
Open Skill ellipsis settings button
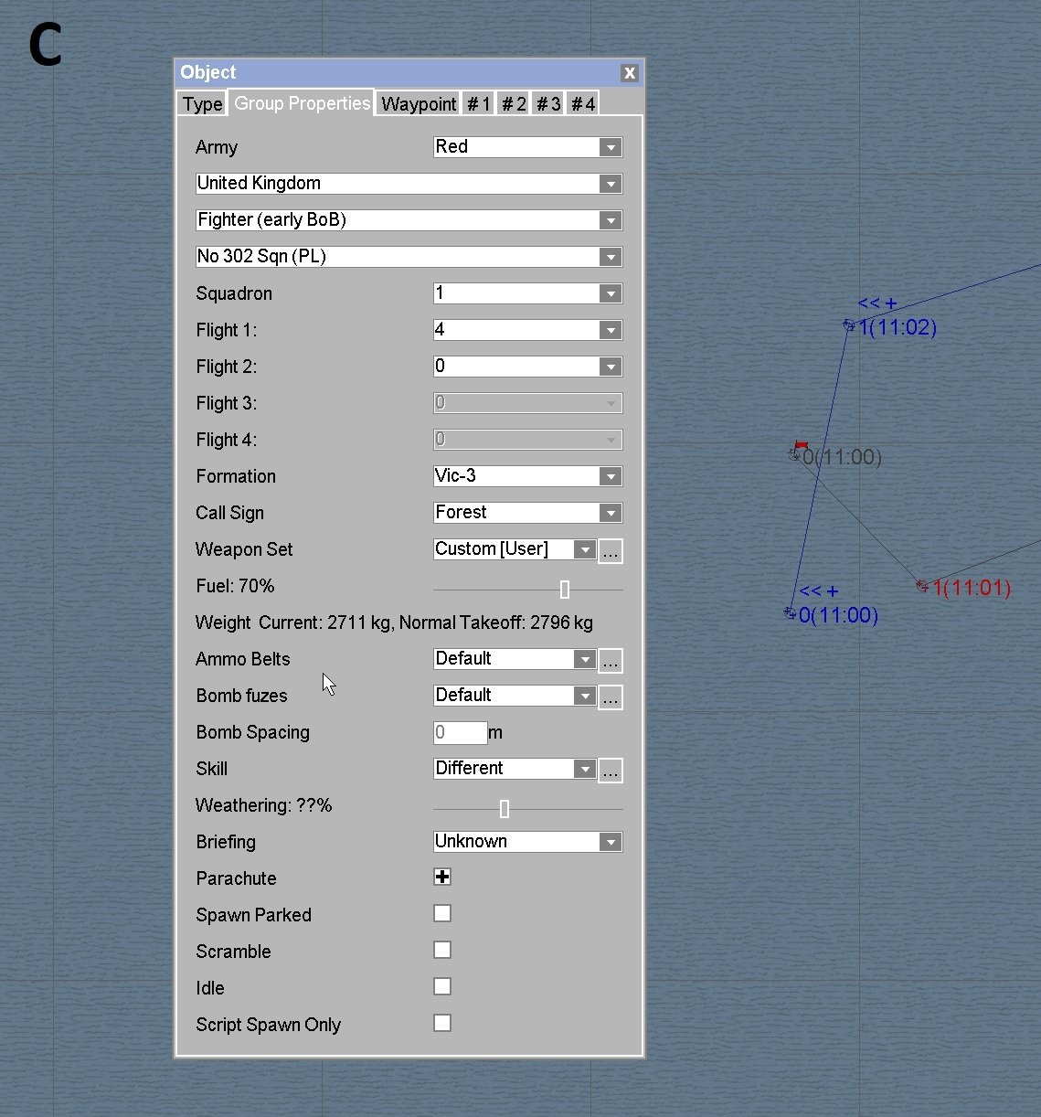tap(611, 771)
